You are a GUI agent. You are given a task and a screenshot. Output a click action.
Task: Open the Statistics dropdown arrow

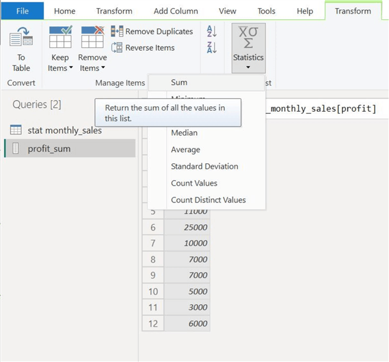coord(248,68)
